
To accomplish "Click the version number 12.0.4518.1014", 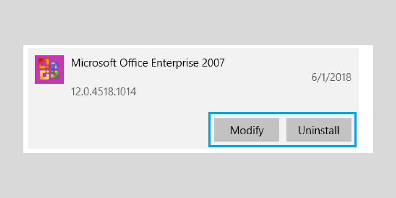I will click(x=103, y=92).
